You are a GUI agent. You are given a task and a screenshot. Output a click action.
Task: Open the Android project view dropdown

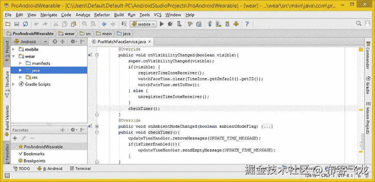click(30, 42)
